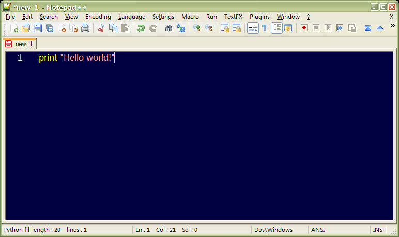Click the Notepad++ title bar app icon

click(x=7, y=7)
